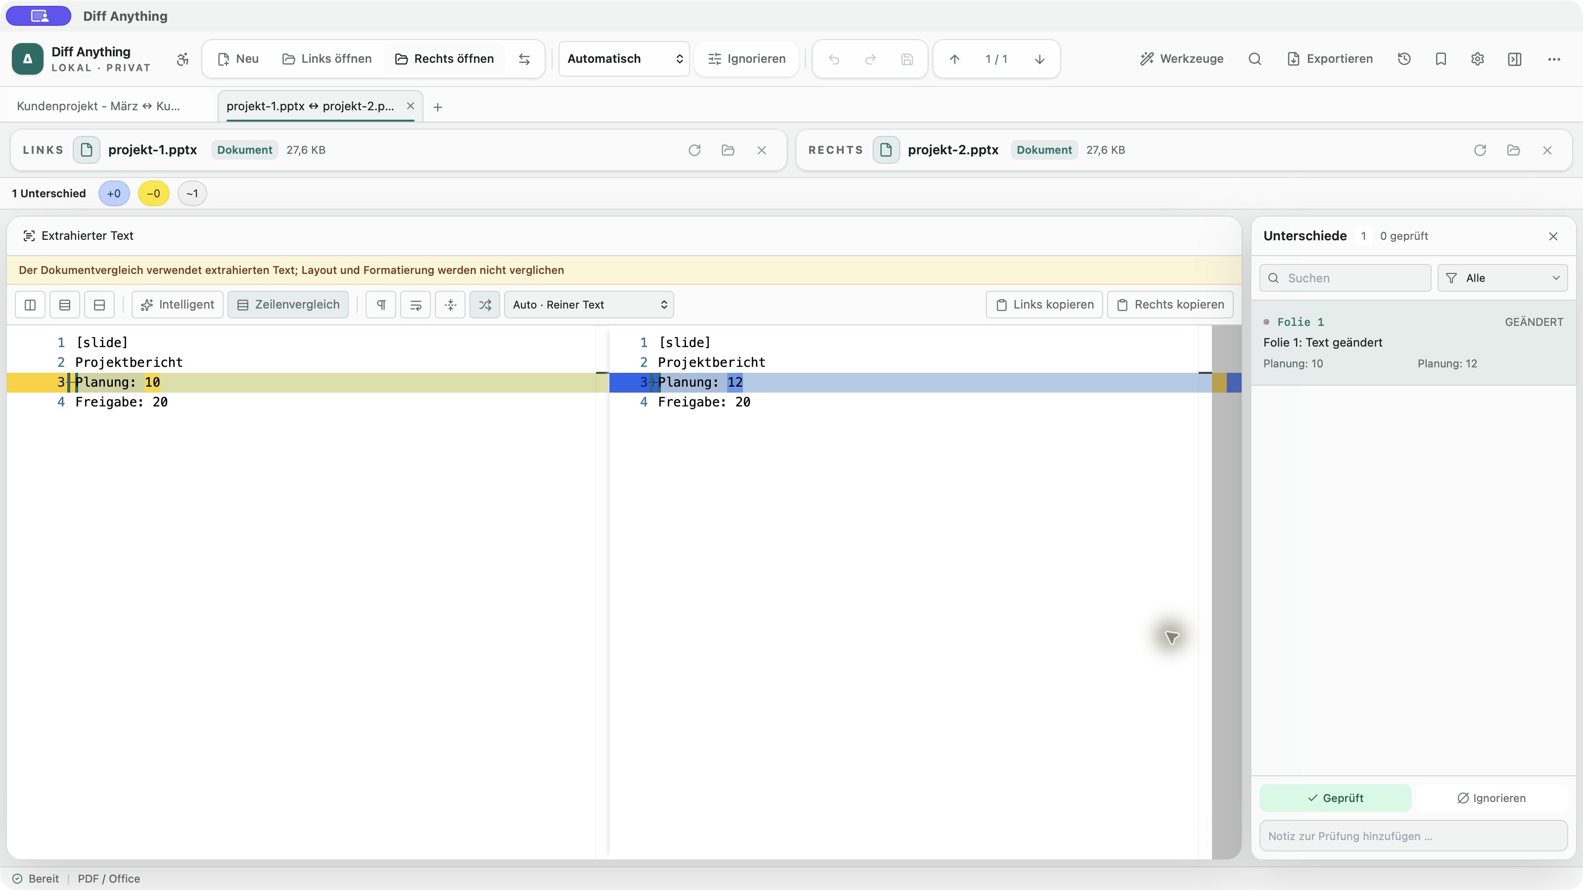Click the Suchen field in Unterschiede

(x=1345, y=278)
